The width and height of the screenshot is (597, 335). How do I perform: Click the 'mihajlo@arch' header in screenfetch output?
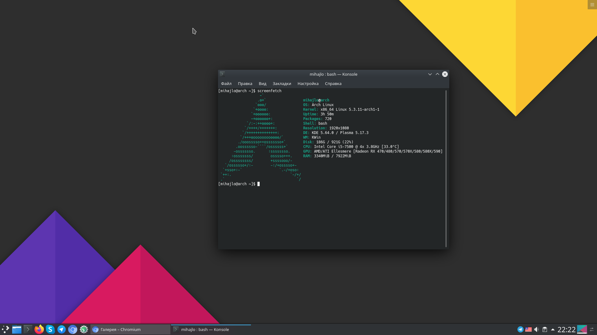(316, 100)
